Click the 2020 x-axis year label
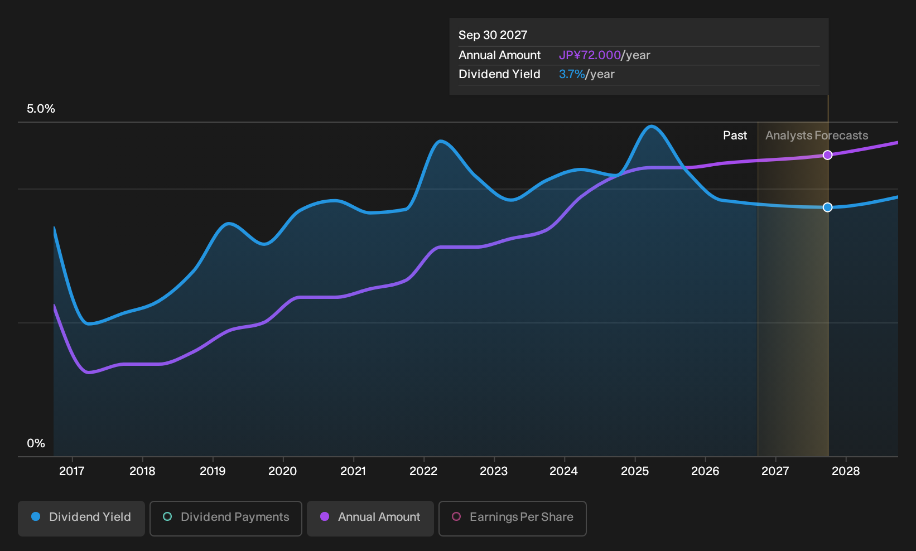 pos(283,471)
